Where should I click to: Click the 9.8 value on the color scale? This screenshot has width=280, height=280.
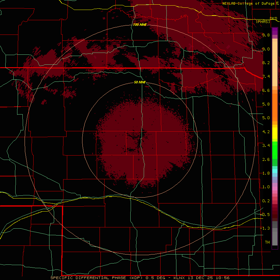(266, 35)
